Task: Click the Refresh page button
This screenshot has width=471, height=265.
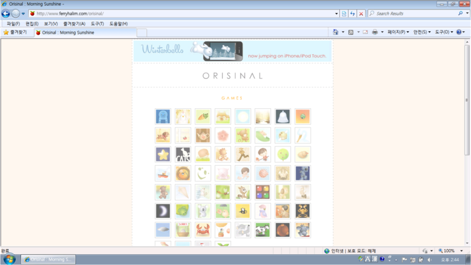Action: 352,13
